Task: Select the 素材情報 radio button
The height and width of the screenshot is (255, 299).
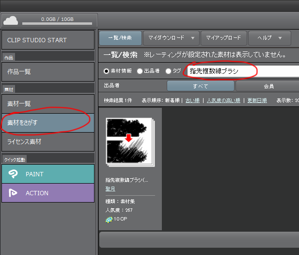Action: click(x=106, y=71)
